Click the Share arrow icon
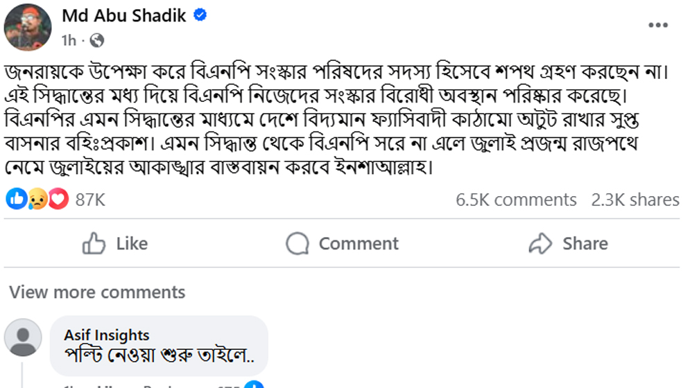The image size is (690, 388). pyautogui.click(x=540, y=243)
